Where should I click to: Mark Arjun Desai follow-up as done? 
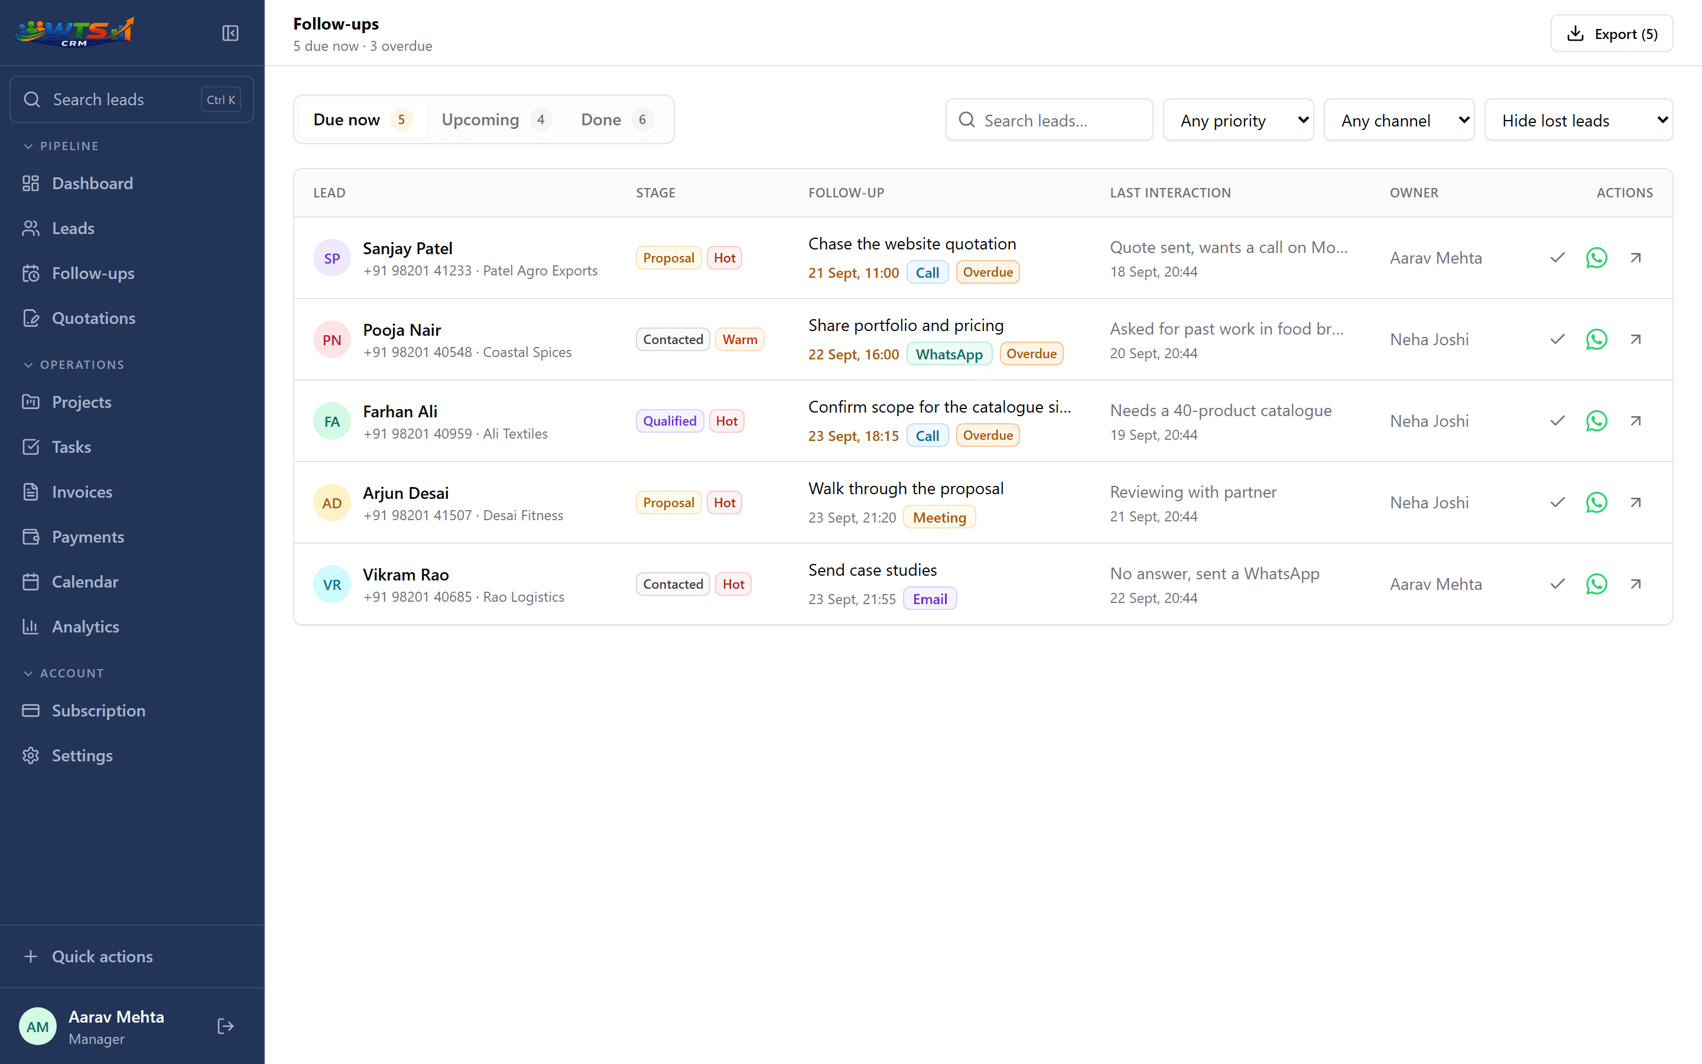[1557, 502]
